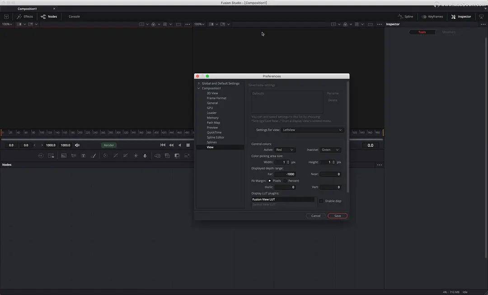Stop playback with the stop button

(x=188, y=145)
